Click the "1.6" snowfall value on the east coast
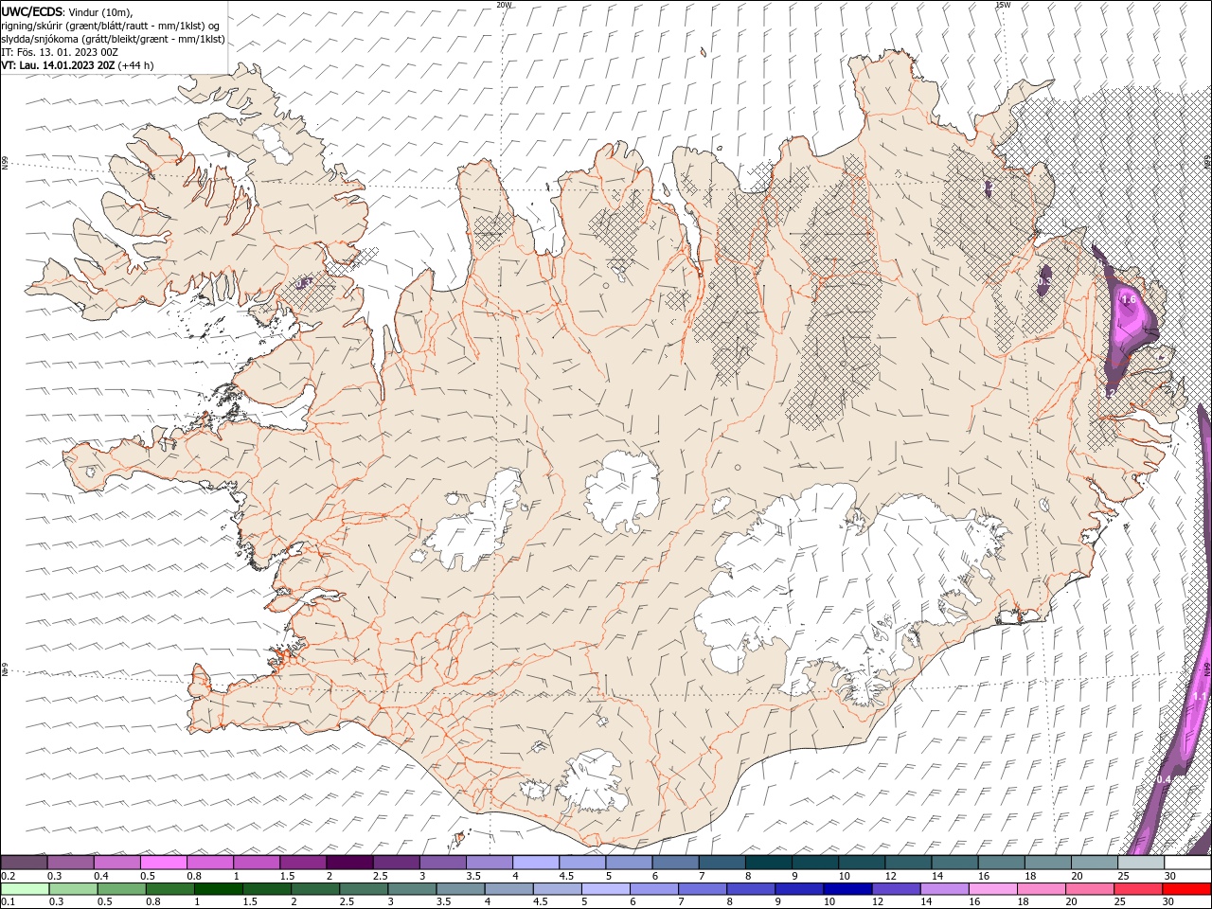 click(x=1128, y=300)
